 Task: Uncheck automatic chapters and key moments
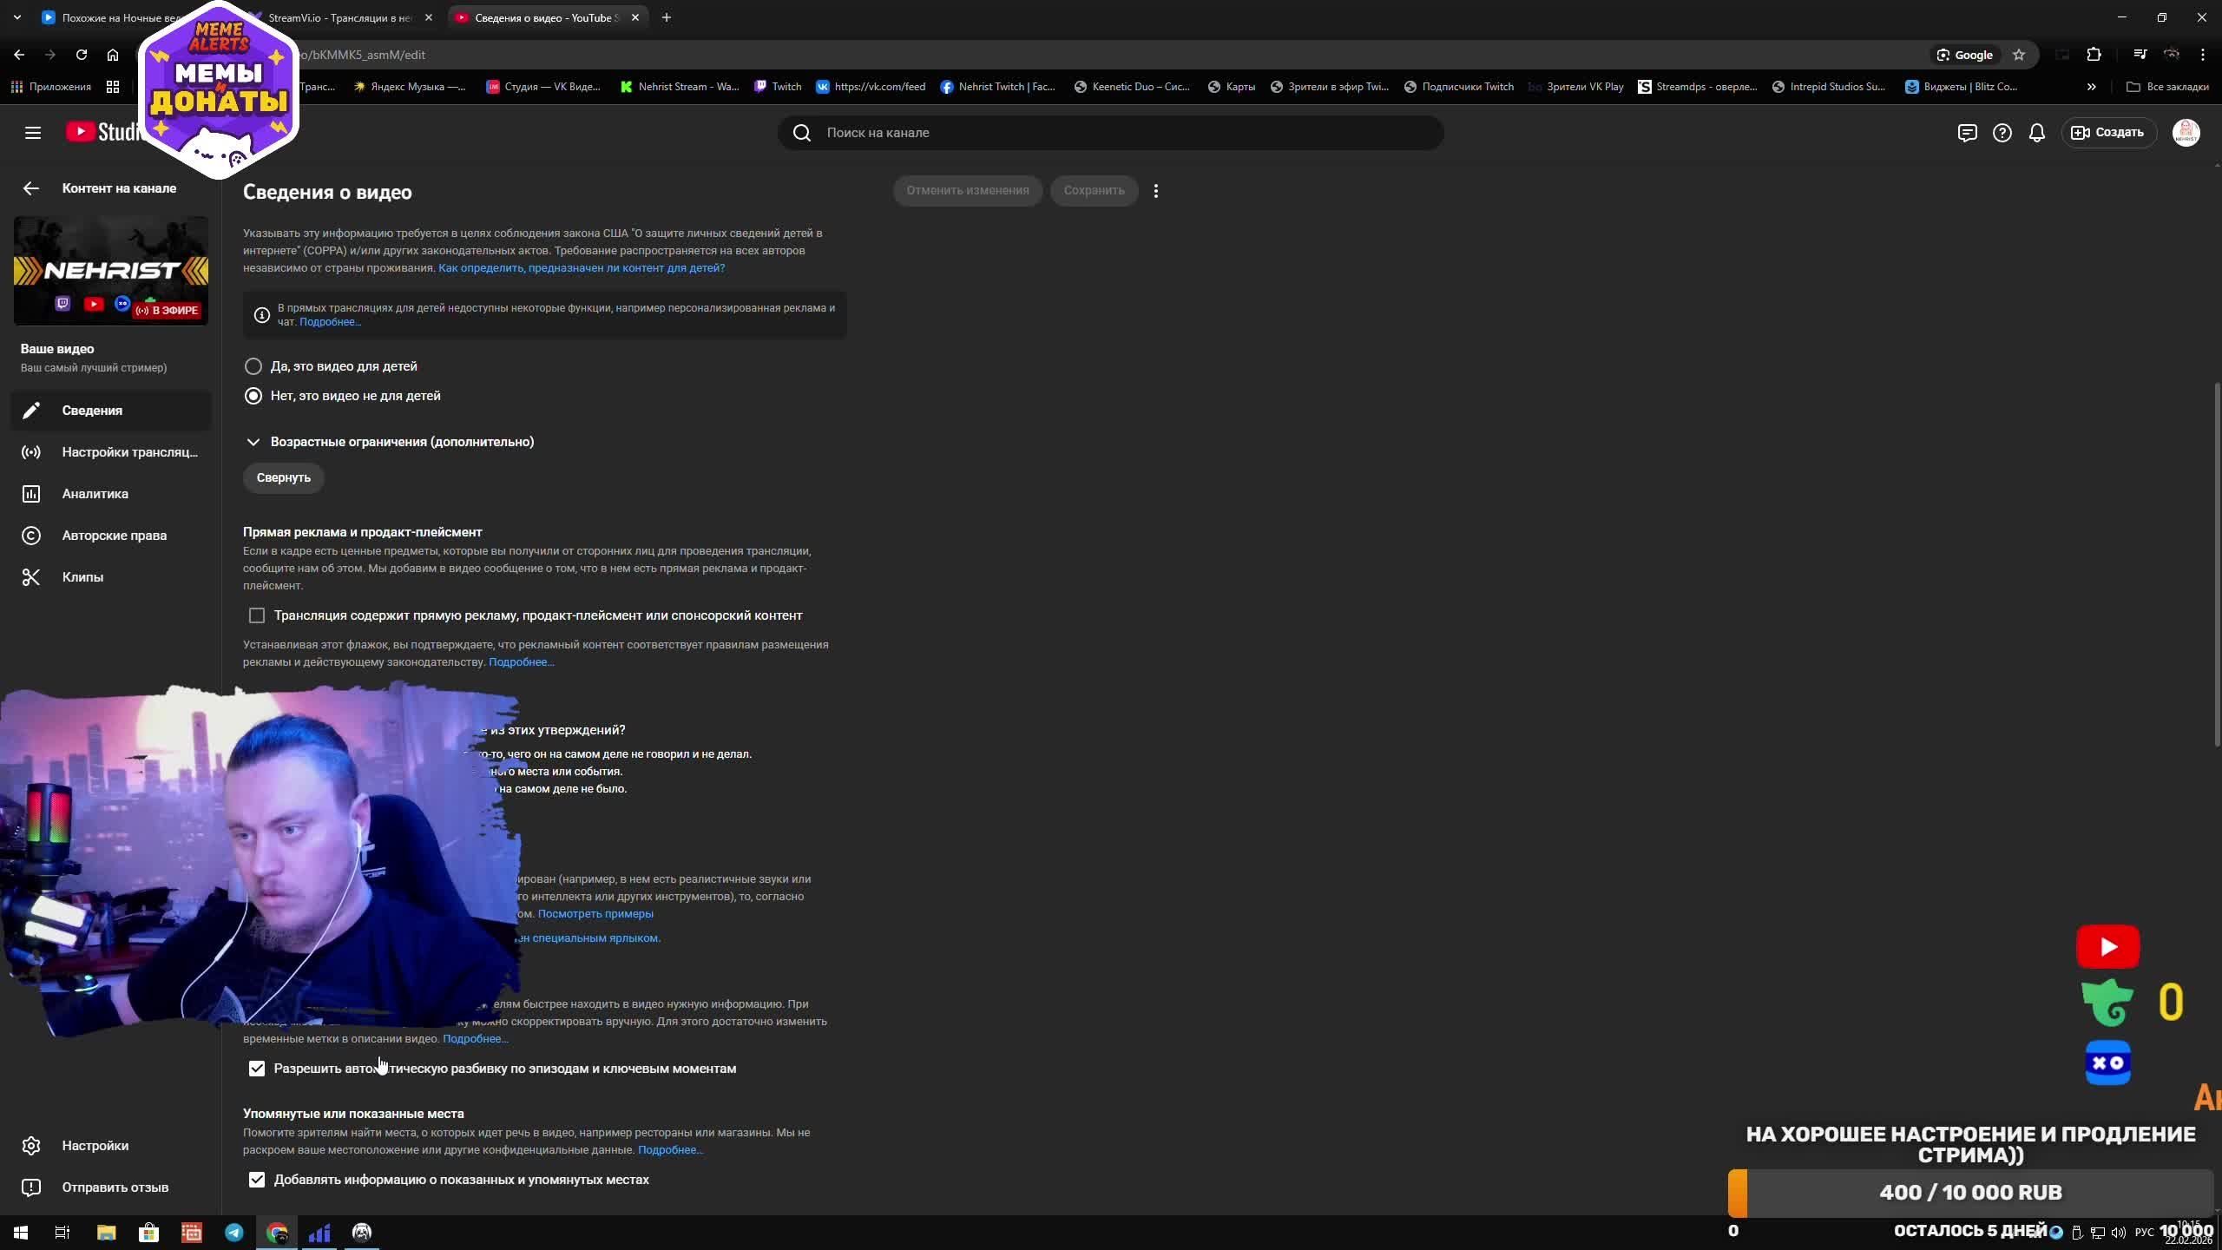click(257, 1069)
